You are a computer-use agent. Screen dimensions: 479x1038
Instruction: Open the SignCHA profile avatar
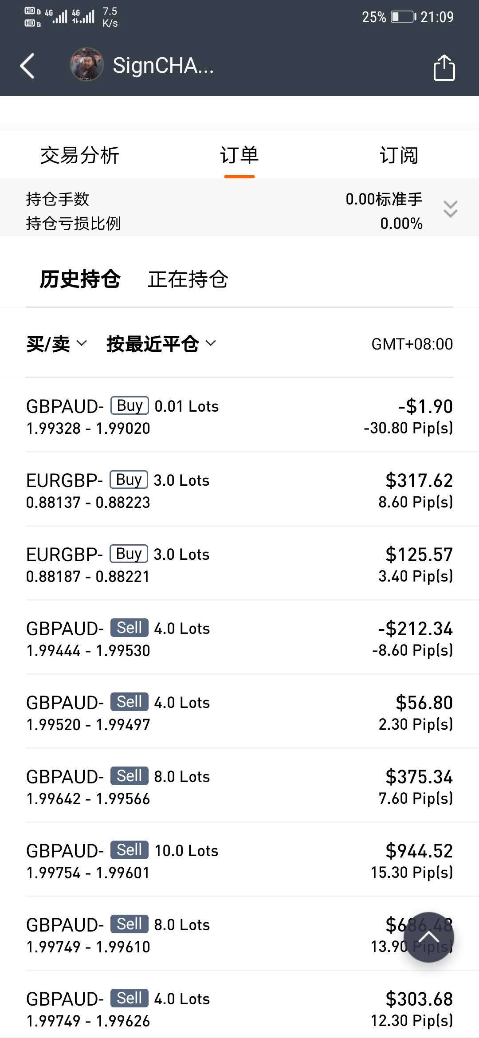point(86,65)
